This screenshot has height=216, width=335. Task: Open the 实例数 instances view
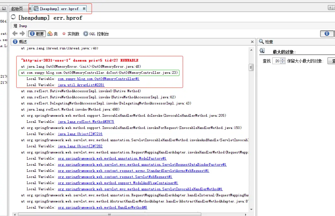tap(71, 34)
